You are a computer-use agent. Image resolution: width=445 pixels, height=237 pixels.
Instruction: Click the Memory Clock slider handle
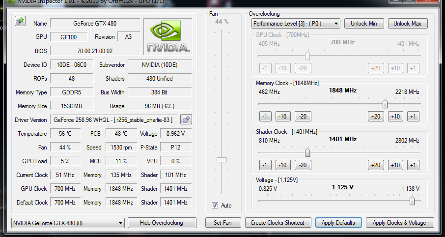(x=385, y=104)
